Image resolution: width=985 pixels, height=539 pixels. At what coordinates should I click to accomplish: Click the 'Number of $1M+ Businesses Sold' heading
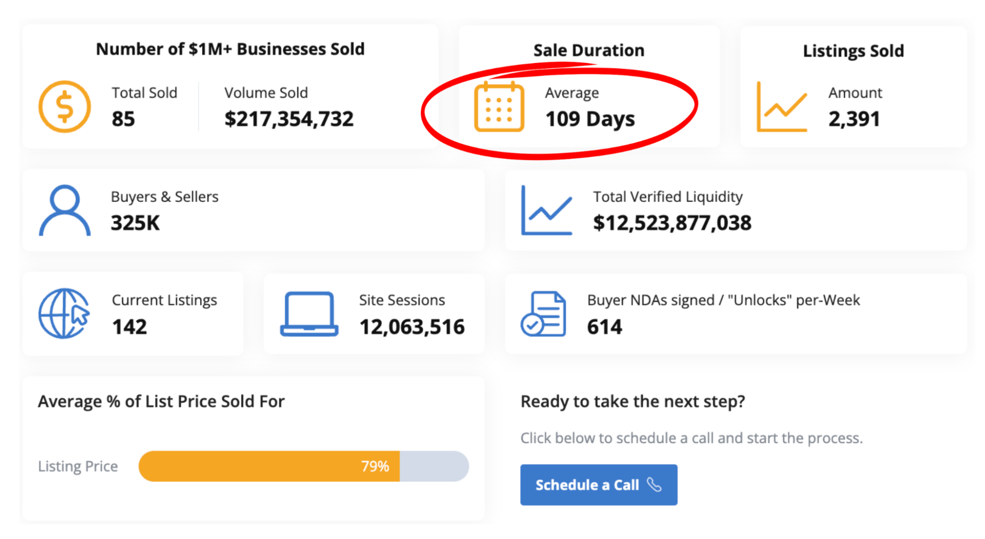click(x=230, y=49)
